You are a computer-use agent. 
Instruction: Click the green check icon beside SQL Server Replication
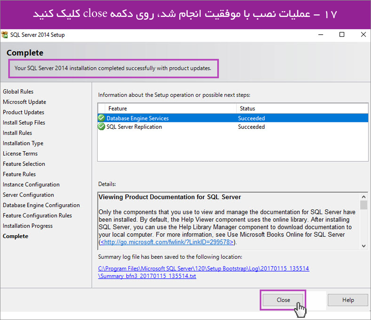pyautogui.click(x=101, y=127)
